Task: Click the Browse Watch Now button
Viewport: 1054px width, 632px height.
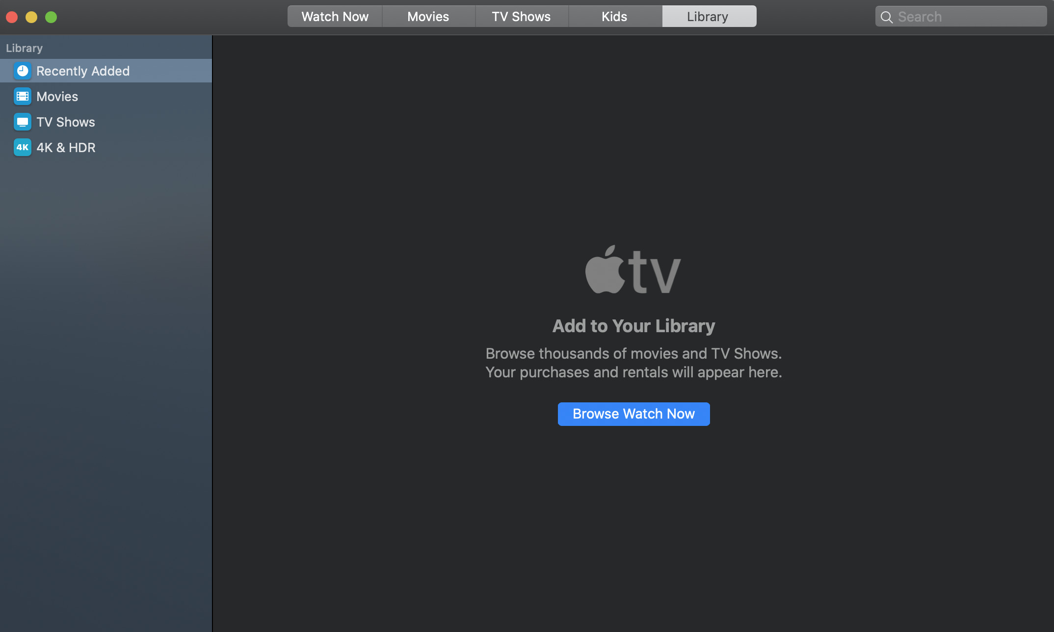Action: 633,414
